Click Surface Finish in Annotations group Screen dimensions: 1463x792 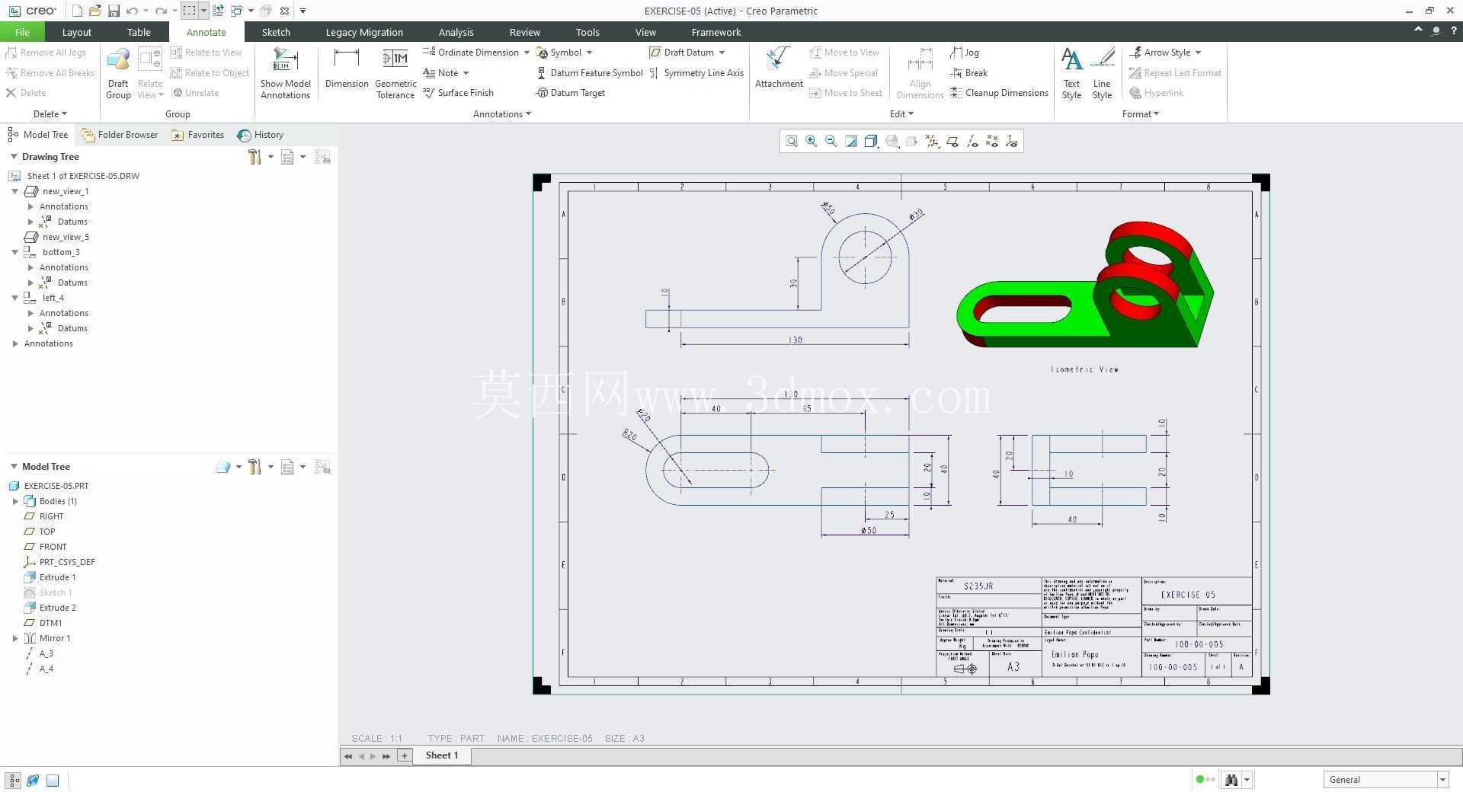458,93
